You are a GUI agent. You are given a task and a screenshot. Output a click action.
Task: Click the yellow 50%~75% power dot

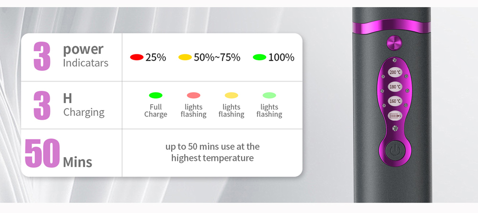[185, 57]
